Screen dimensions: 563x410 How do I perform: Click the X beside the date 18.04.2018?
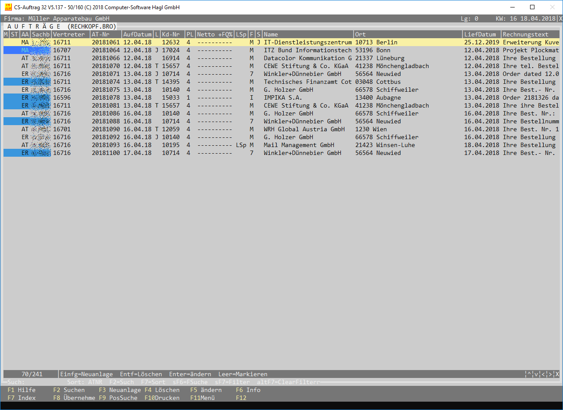point(560,19)
